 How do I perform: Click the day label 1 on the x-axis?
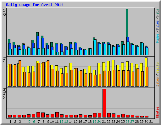click(x=10, y=122)
